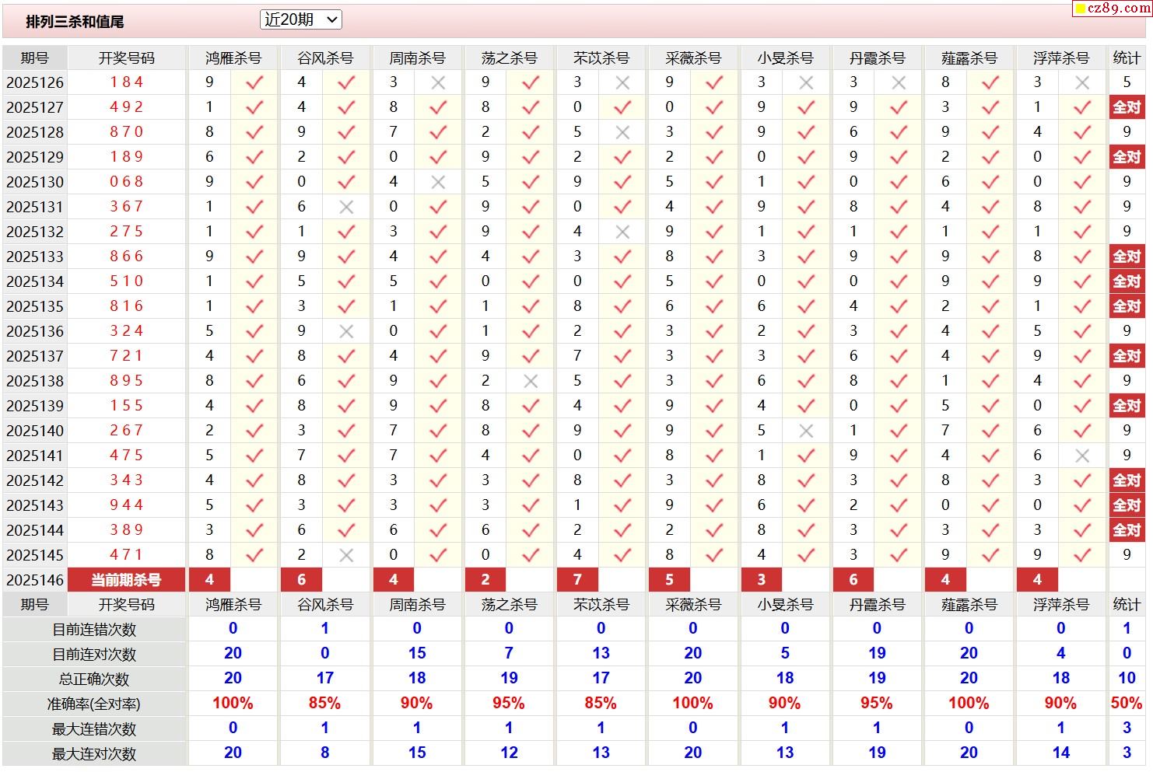Viewport: 1153px width, 772px height.
Task: Open the 近20期 period dropdown
Action: point(300,20)
